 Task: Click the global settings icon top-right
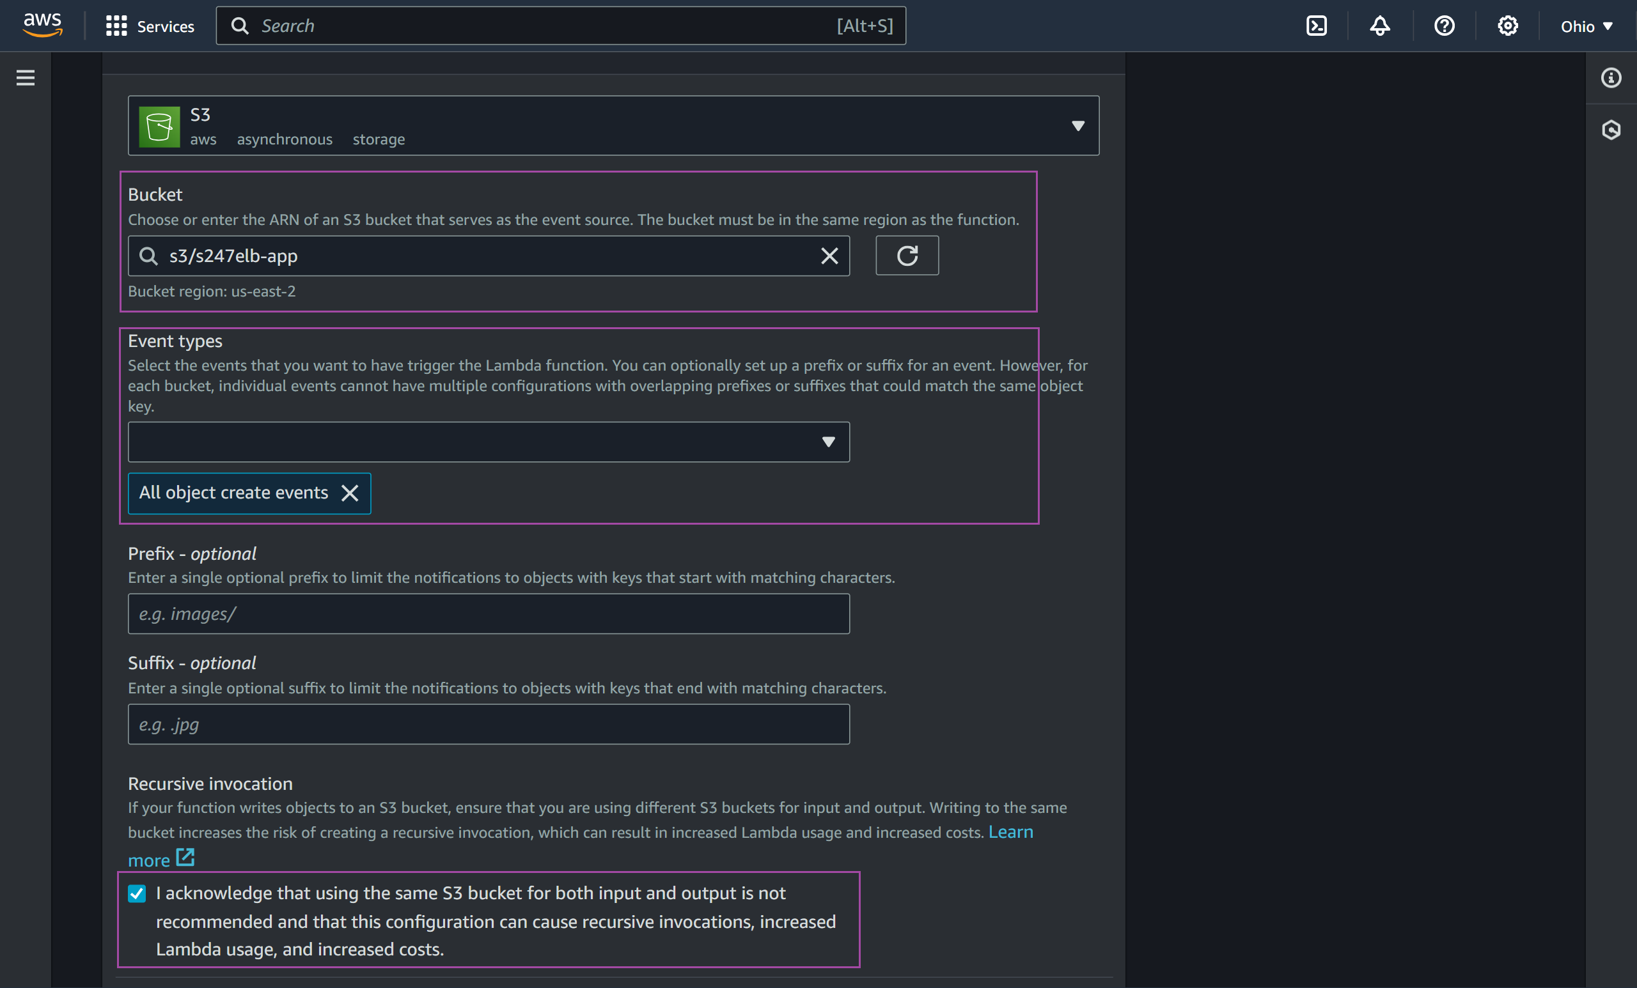(x=1507, y=24)
